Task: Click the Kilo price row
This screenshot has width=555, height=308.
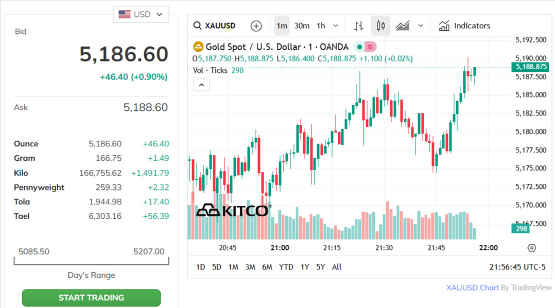Action: point(91,173)
